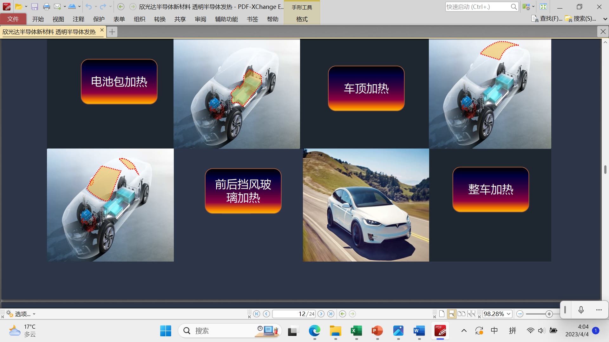This screenshot has width=609, height=342.
Task: Click the Open folder icon
Action: point(19,7)
